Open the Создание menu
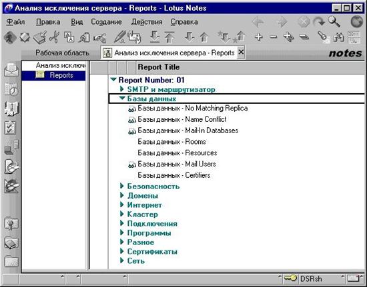This screenshot has width=367, height=287. coord(106,22)
